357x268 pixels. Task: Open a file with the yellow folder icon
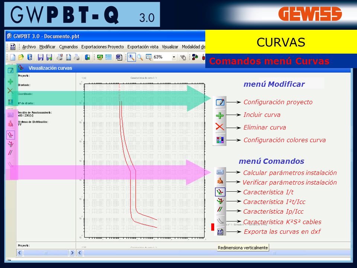pyautogui.click(x=21, y=57)
